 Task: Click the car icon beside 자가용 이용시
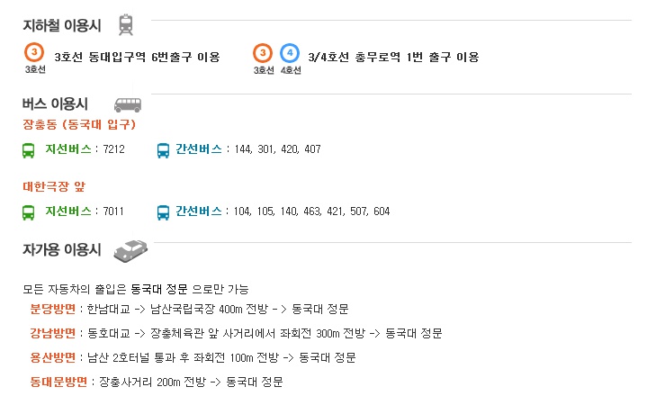click(x=130, y=250)
